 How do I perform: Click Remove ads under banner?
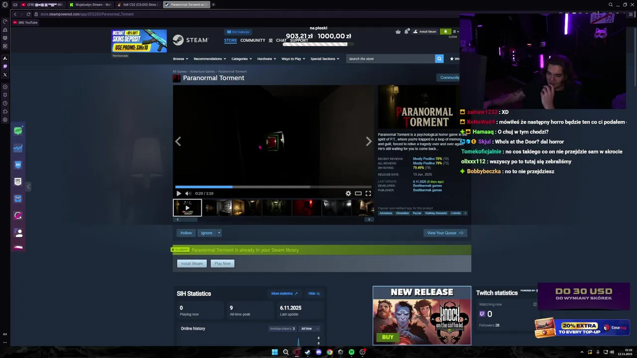point(120,56)
